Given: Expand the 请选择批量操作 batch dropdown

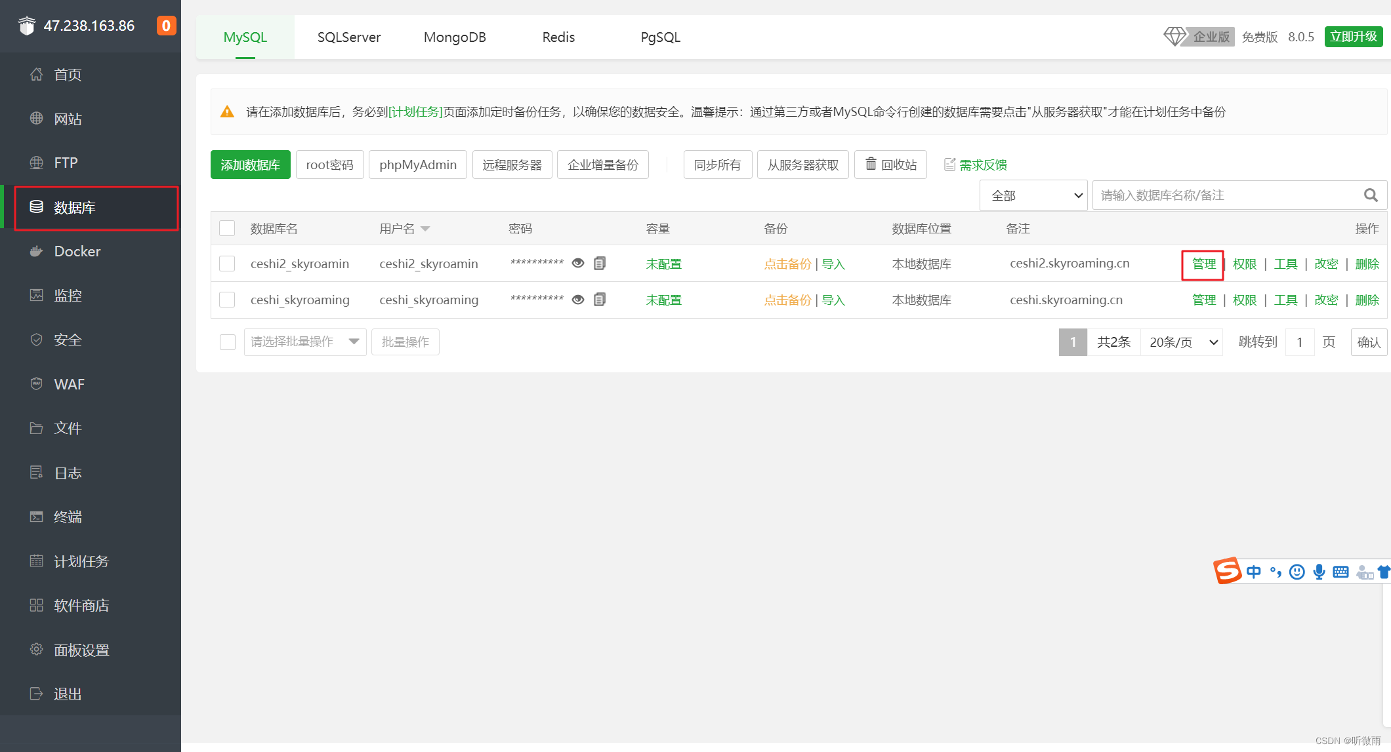Looking at the screenshot, I should (304, 342).
